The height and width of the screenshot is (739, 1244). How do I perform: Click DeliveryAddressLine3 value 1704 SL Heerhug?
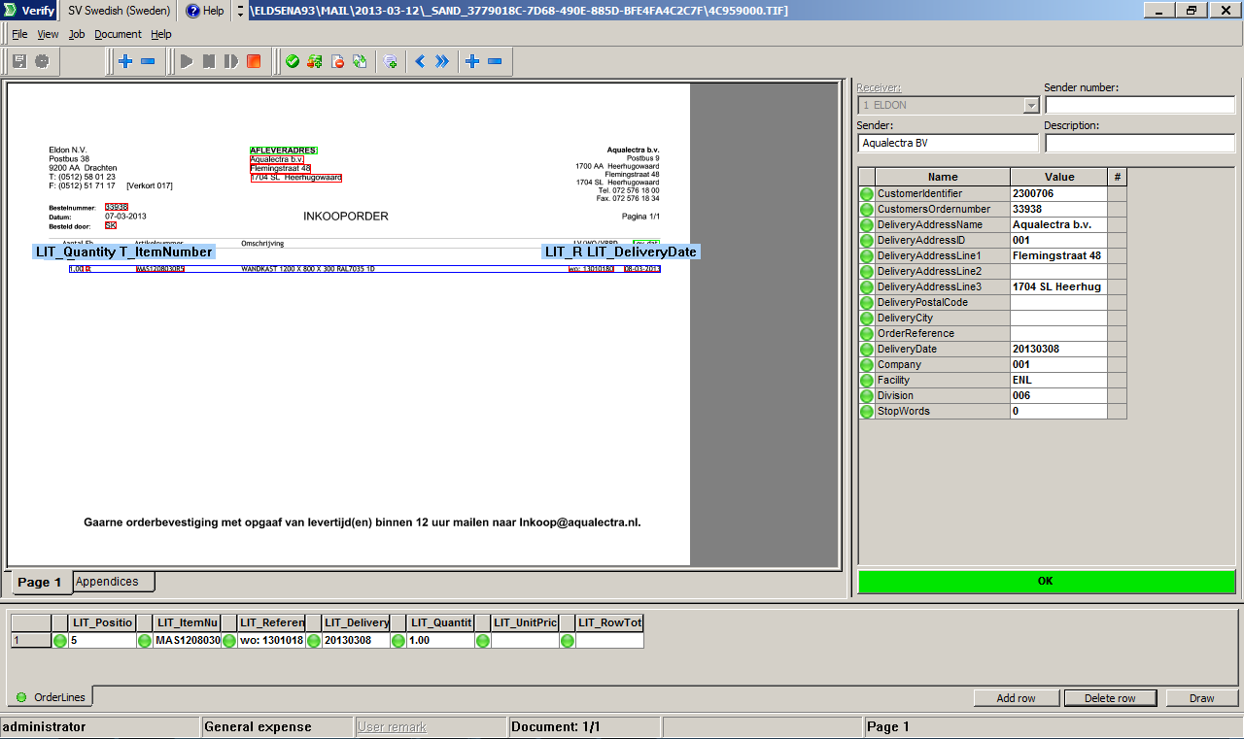point(1058,286)
